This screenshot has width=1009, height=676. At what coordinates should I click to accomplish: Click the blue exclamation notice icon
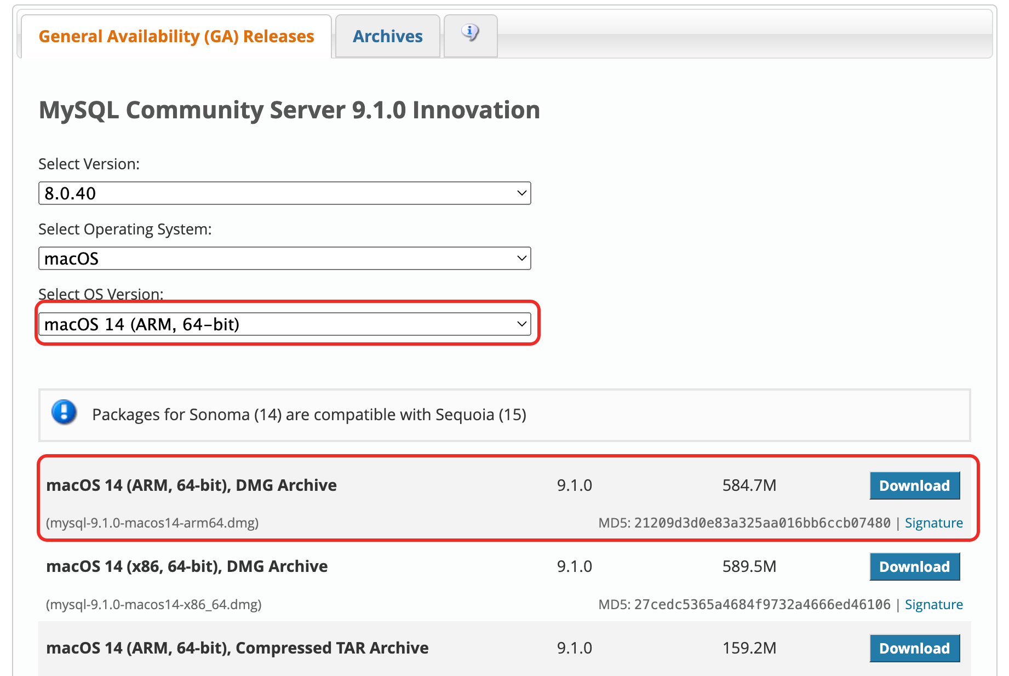click(x=64, y=413)
